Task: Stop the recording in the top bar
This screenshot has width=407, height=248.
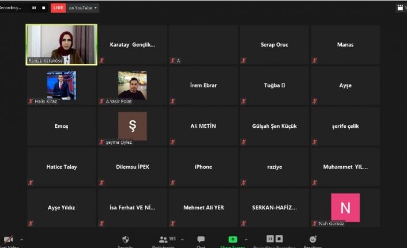Action: 43,8
